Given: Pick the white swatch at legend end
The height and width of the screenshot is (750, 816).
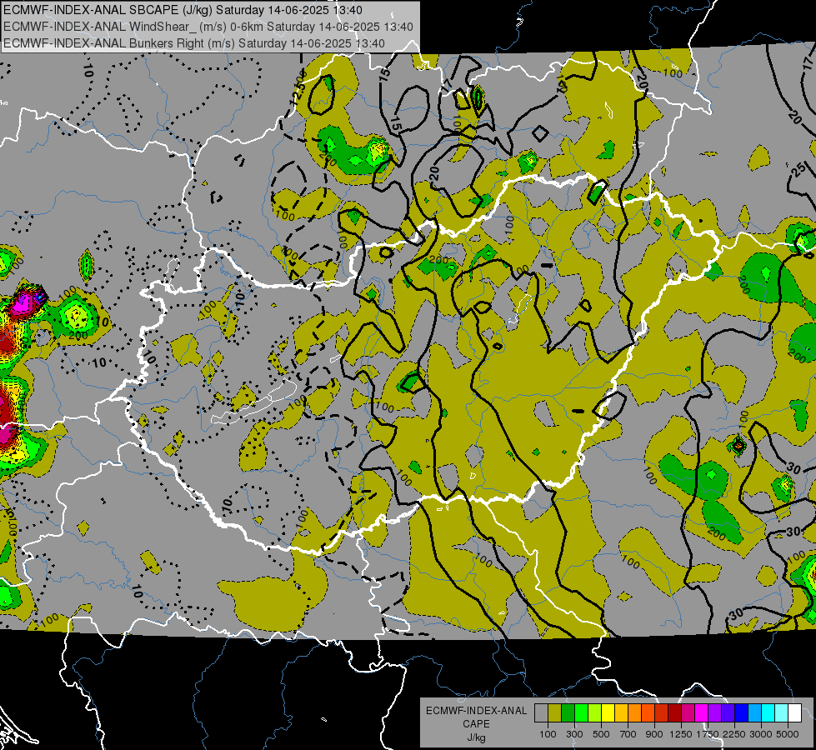Looking at the screenshot, I should (x=794, y=712).
